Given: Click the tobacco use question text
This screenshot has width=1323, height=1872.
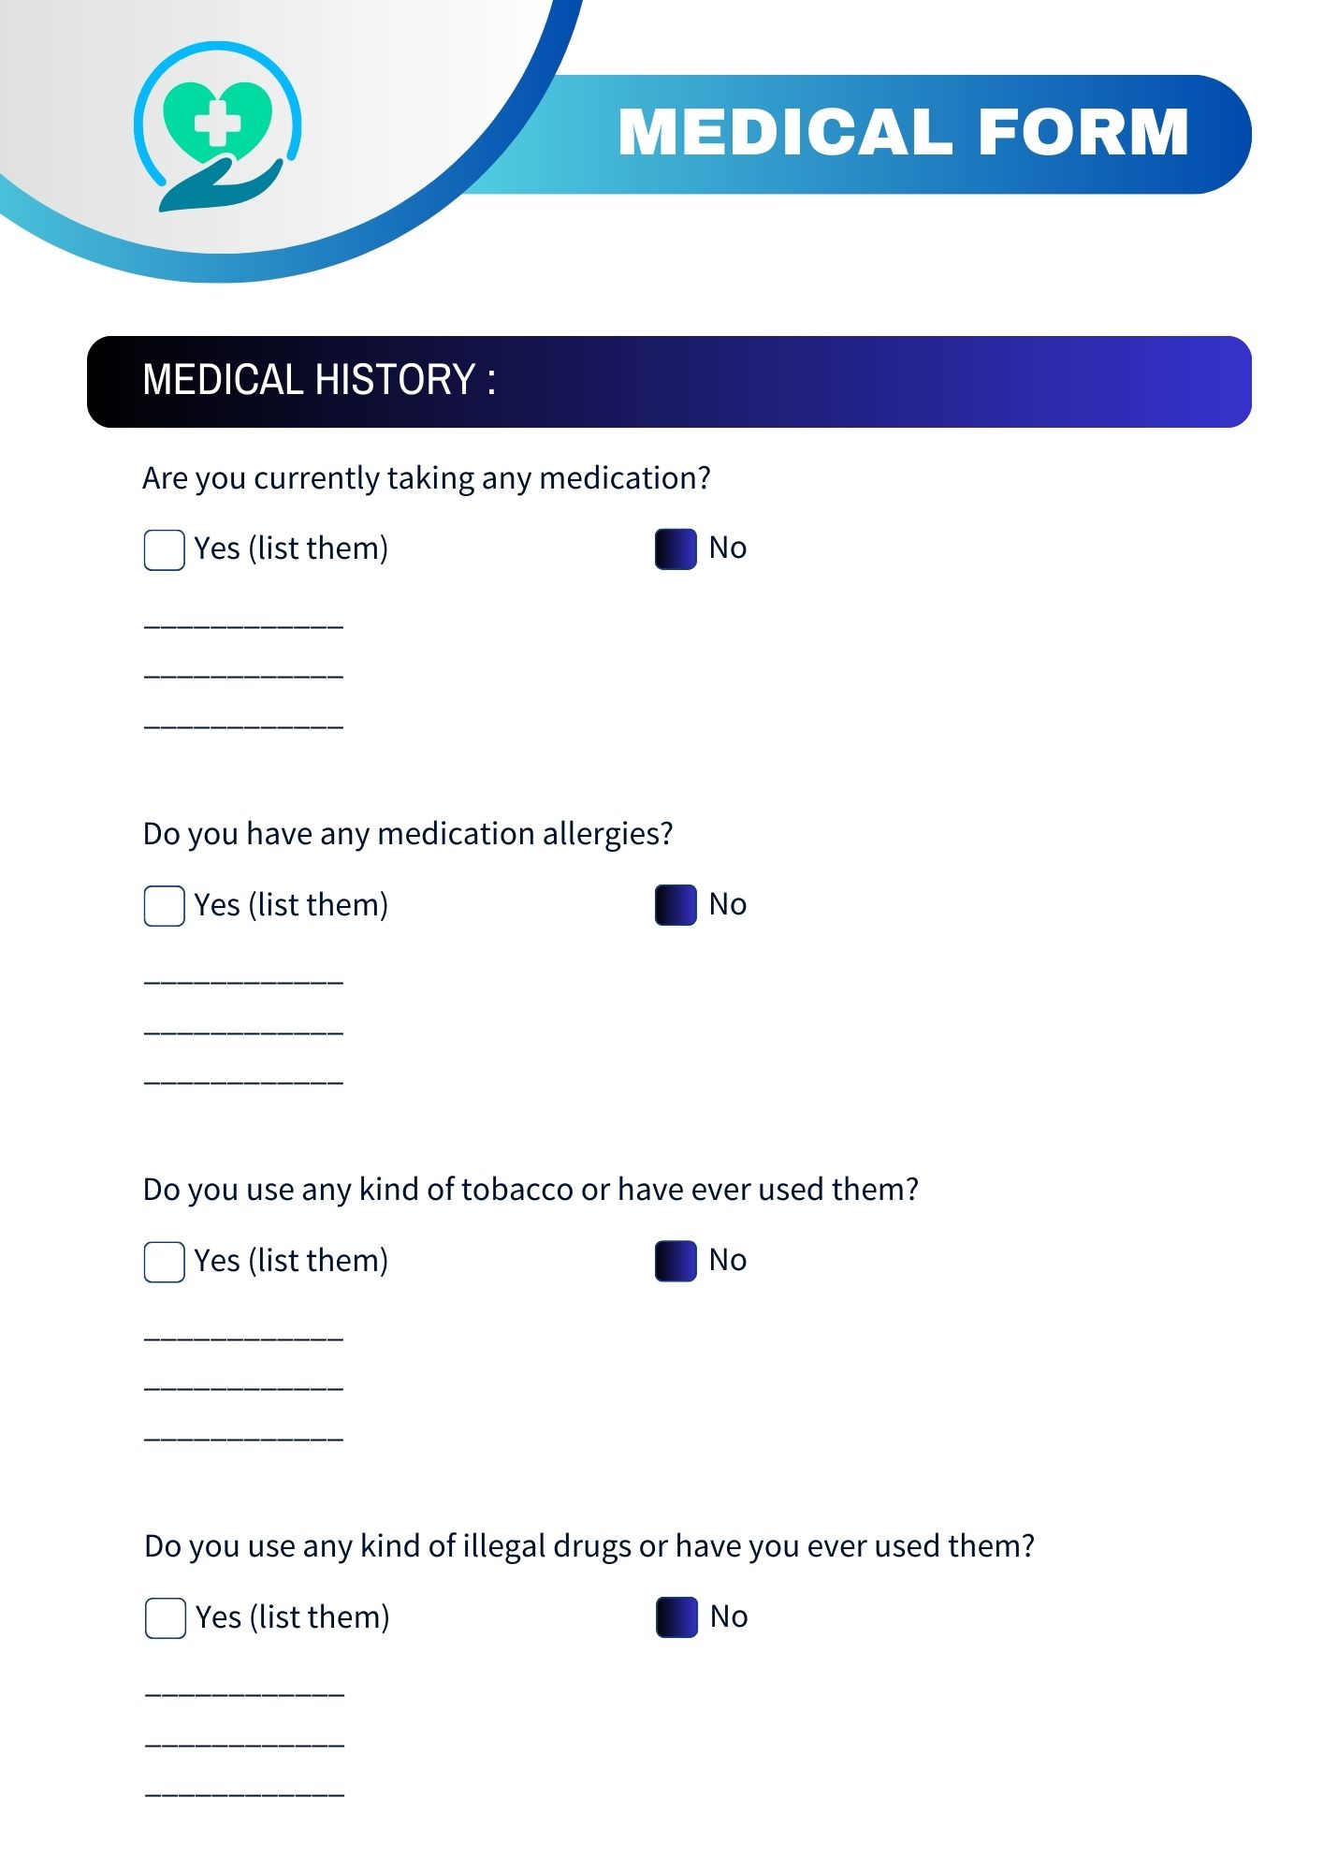Looking at the screenshot, I should point(531,1190).
